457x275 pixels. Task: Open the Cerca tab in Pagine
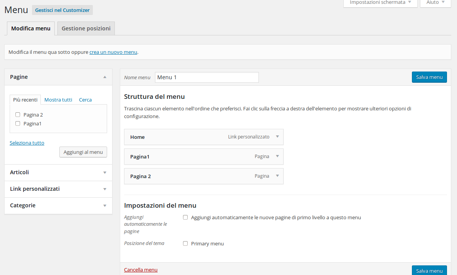pos(85,100)
